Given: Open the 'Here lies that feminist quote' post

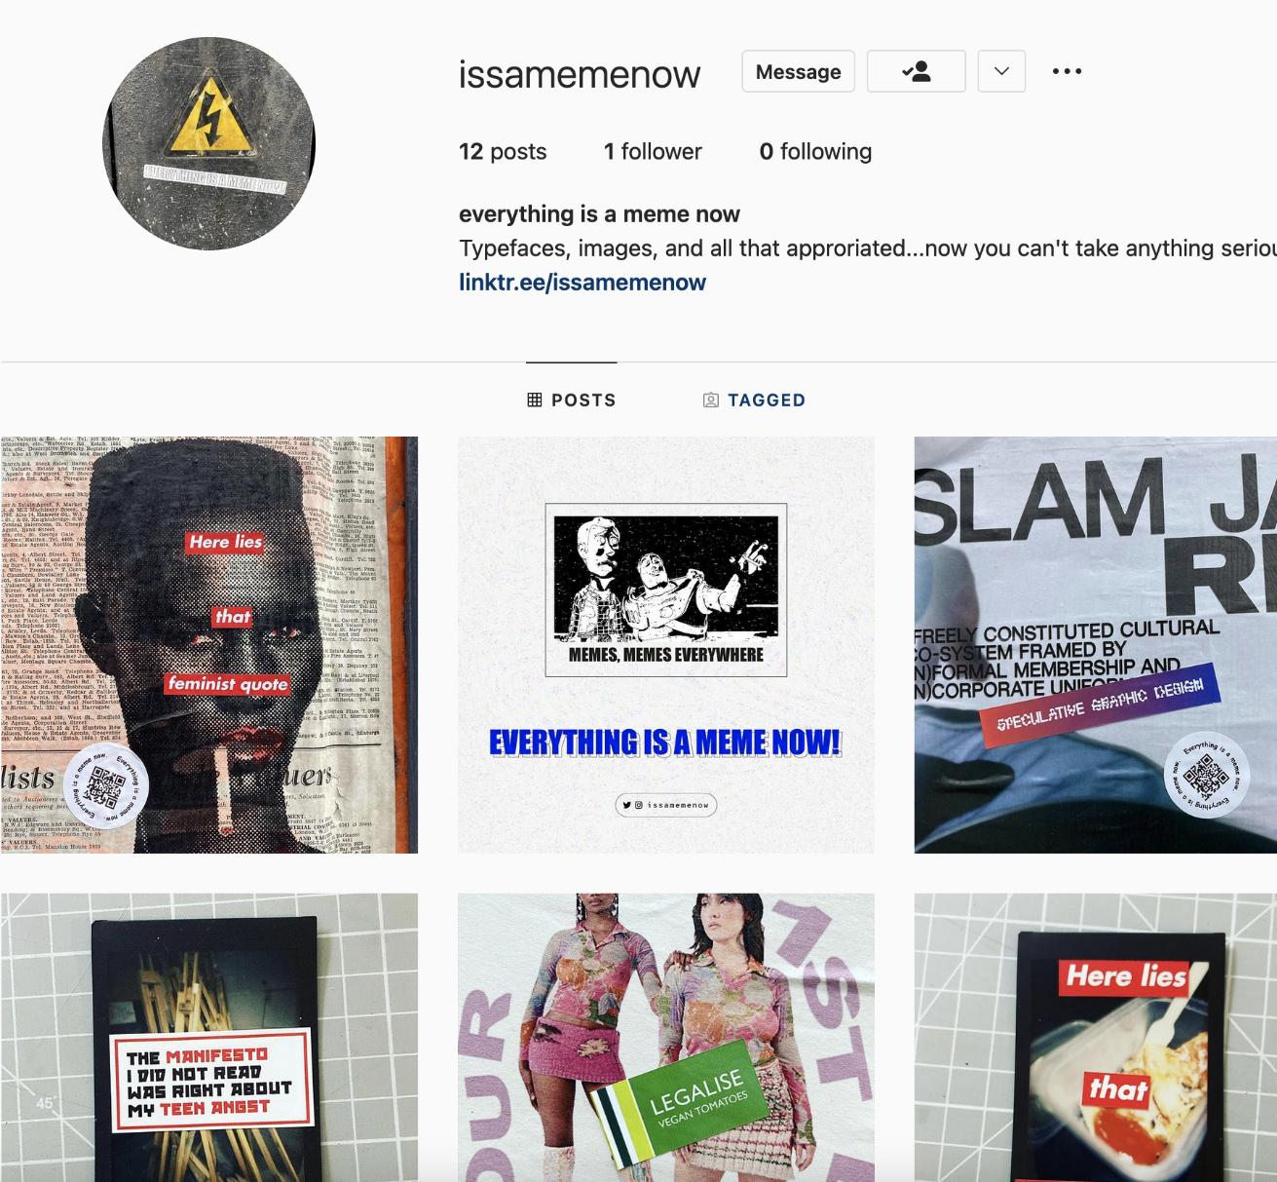Looking at the screenshot, I should [x=209, y=645].
